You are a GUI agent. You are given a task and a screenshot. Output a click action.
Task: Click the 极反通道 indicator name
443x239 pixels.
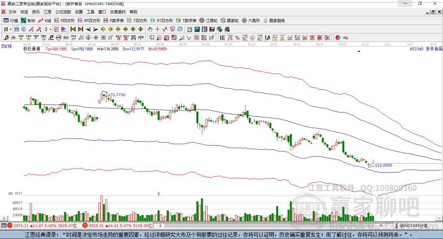(32, 49)
